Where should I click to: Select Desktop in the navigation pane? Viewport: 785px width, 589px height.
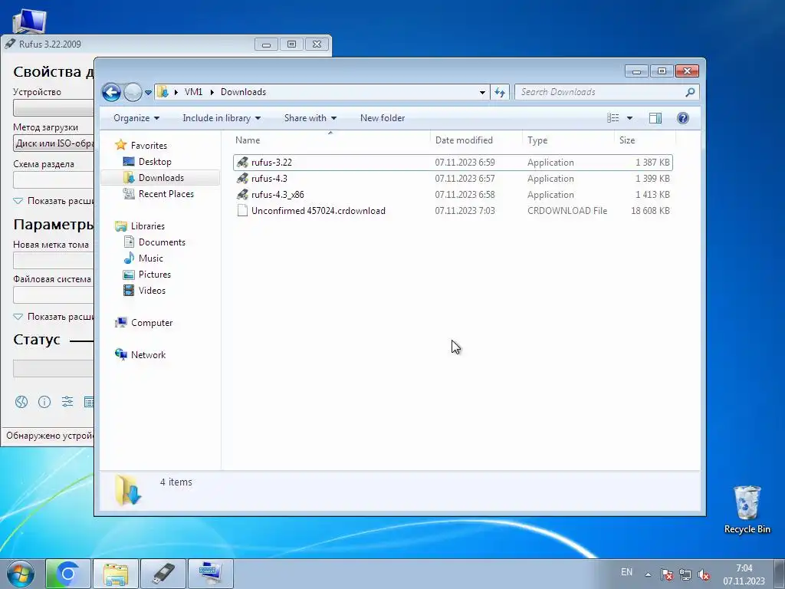(155, 161)
